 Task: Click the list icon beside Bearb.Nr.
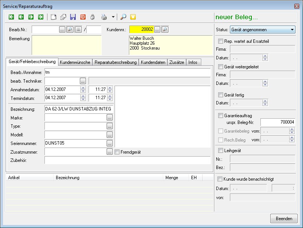[78, 30]
